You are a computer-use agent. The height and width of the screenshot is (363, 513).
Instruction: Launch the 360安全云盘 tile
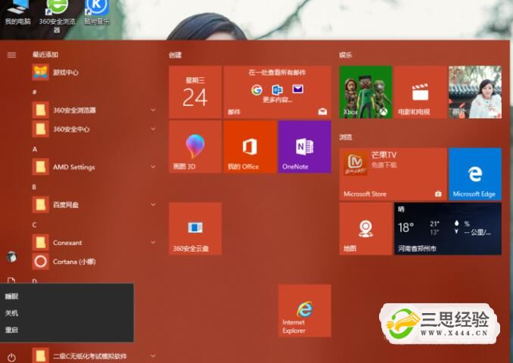[195, 228]
